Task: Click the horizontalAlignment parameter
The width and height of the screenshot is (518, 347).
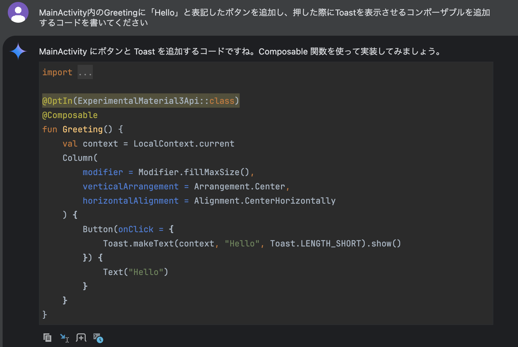Action: 130,201
